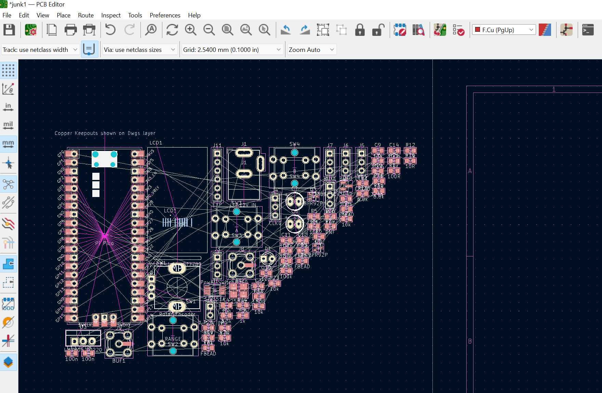Run Design Rules Checker icon

[458, 30]
